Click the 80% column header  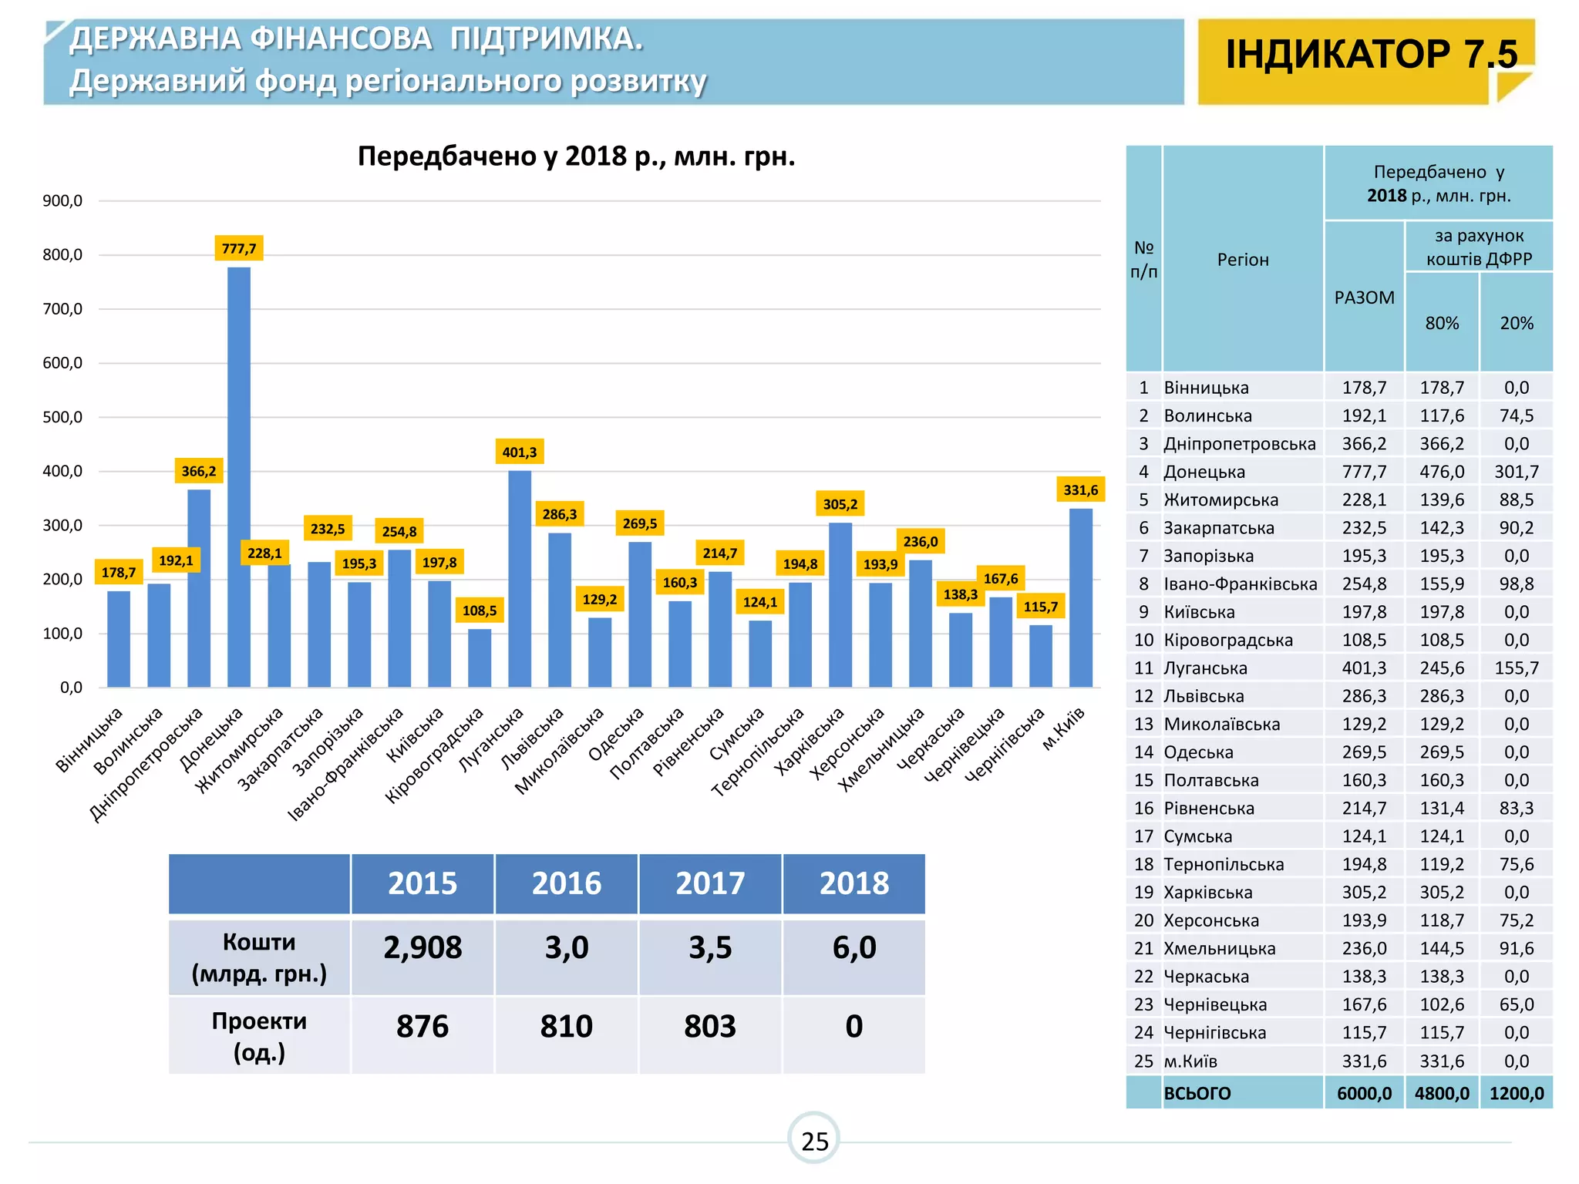tap(1441, 323)
